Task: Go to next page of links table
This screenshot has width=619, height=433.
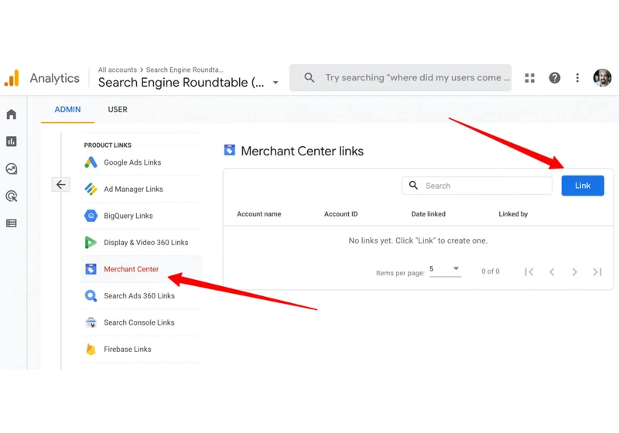Action: tap(575, 271)
